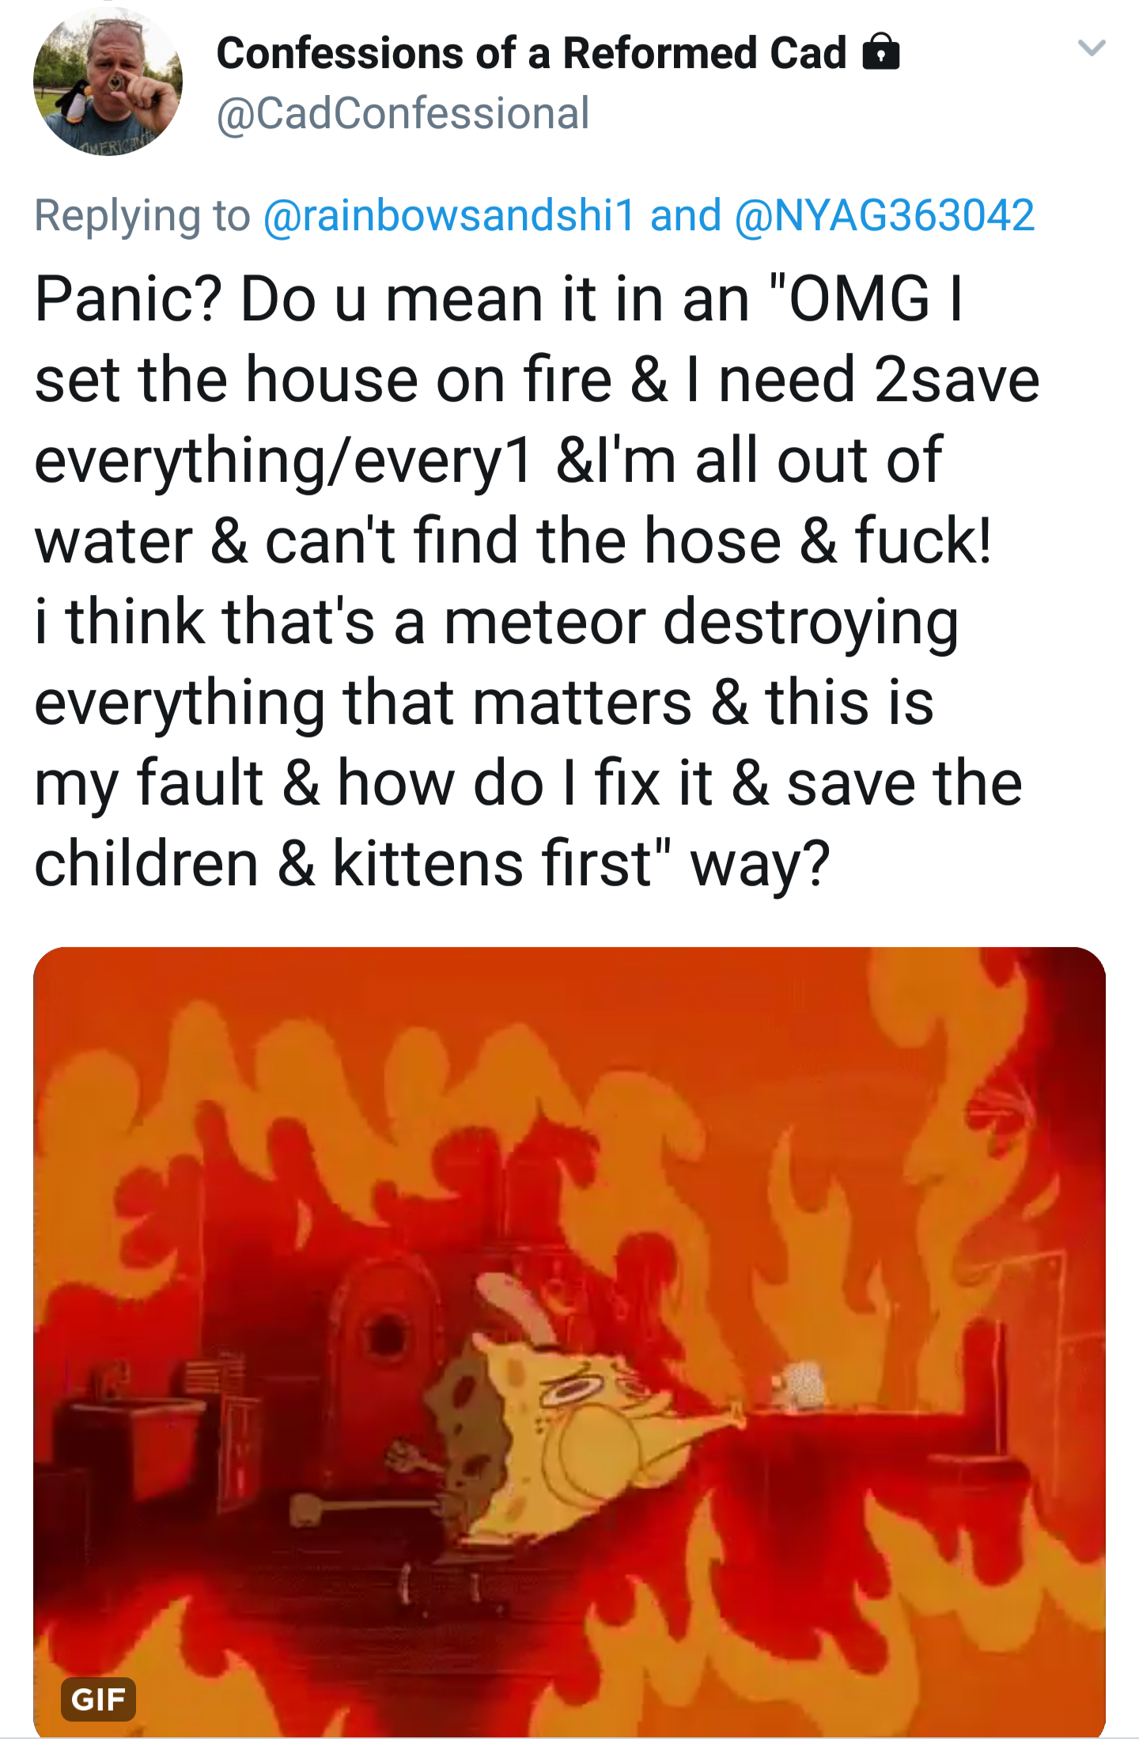Click the GIF badge label

click(x=98, y=1699)
